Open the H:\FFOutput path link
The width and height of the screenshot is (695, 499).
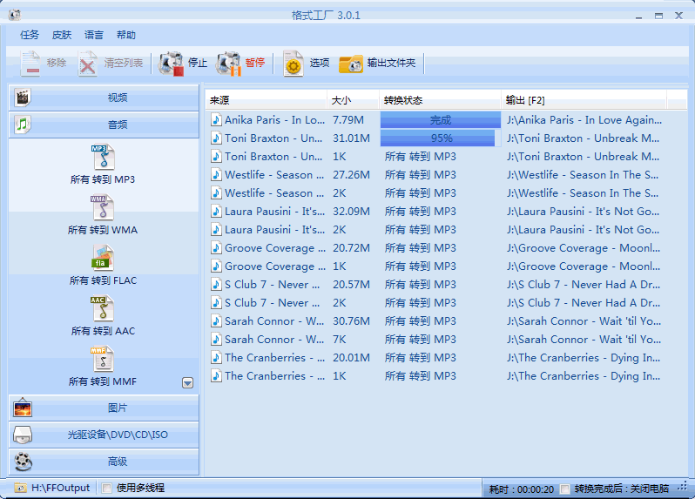(x=60, y=488)
